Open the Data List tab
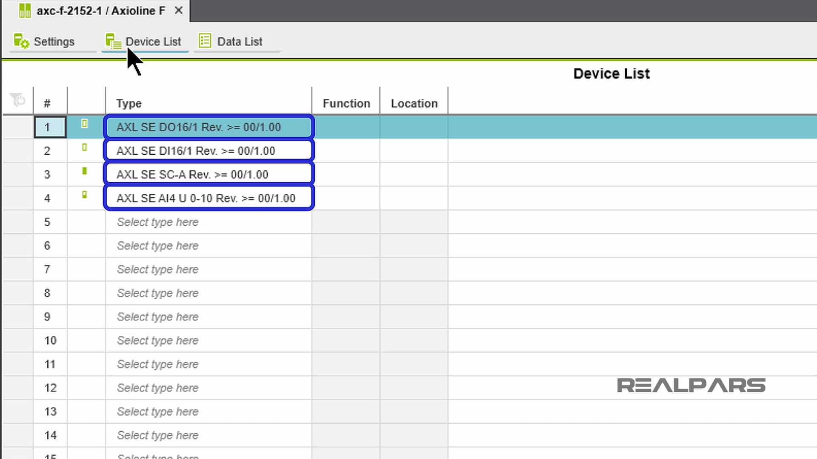Viewport: 817px width, 459px height. (237, 42)
